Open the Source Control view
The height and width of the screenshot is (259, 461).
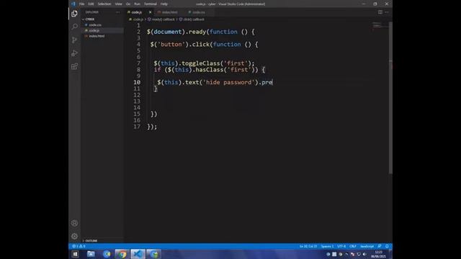[x=74, y=40]
